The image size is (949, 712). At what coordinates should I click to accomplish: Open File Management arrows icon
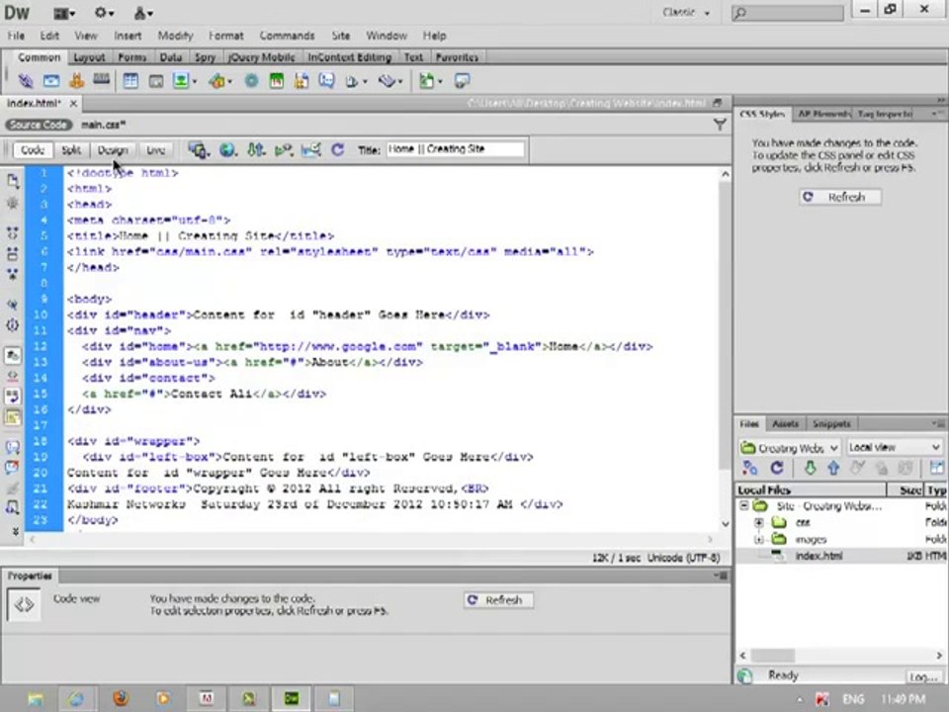(x=255, y=149)
